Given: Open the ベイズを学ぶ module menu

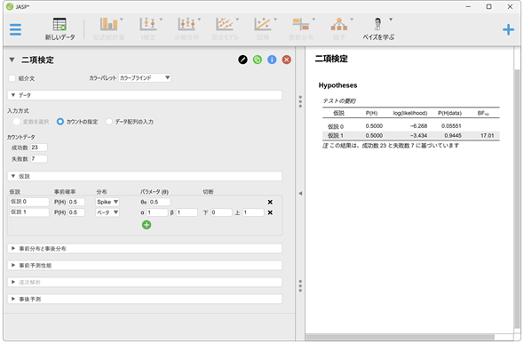Looking at the screenshot, I should click(x=378, y=29).
